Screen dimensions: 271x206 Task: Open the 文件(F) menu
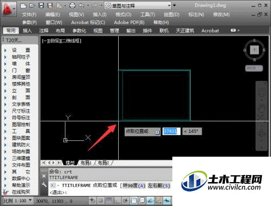pos(29,15)
